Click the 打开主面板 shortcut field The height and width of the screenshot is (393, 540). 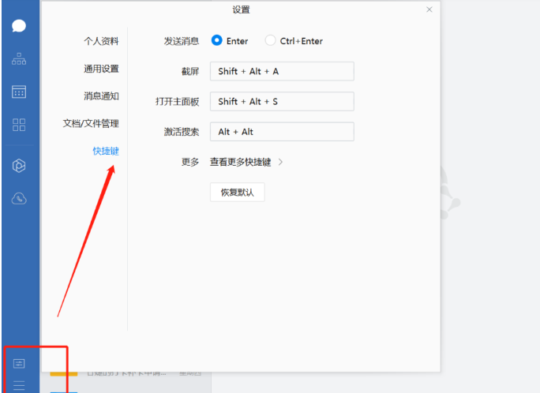pyautogui.click(x=281, y=101)
